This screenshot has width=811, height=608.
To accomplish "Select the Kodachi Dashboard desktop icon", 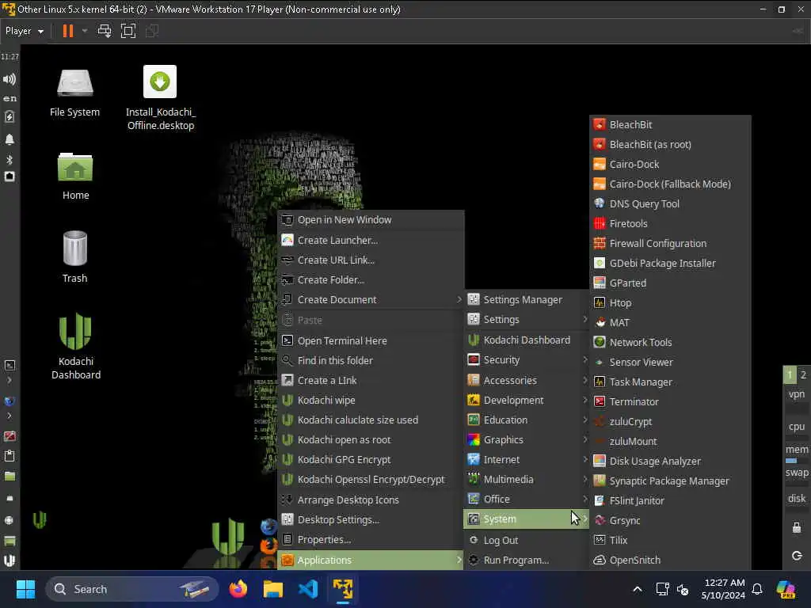I will 75,347.
